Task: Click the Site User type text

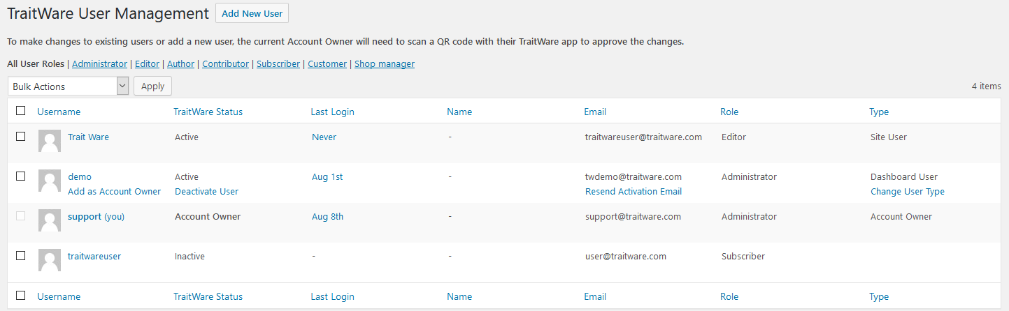Action: pos(889,137)
